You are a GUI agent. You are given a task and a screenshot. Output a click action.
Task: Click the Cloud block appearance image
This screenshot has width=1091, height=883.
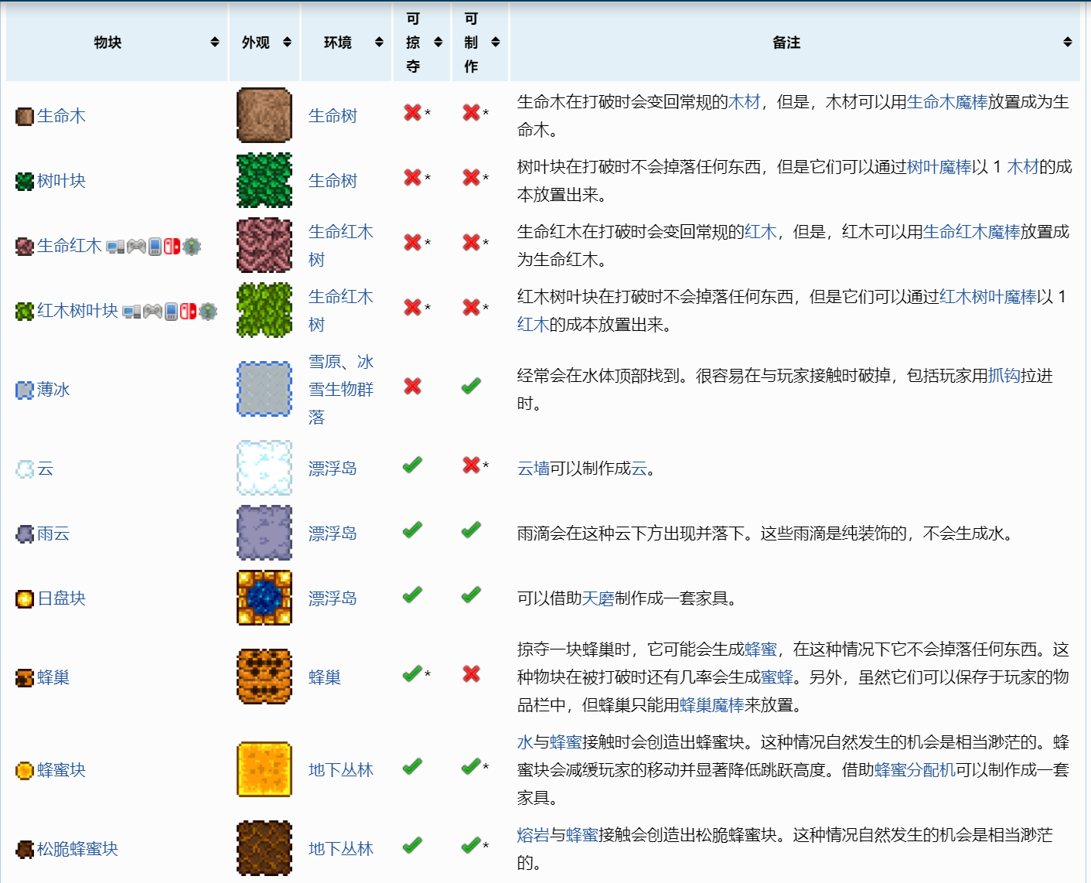tap(264, 468)
